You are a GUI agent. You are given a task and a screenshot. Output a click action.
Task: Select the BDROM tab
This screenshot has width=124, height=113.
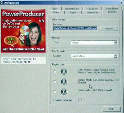point(112,12)
